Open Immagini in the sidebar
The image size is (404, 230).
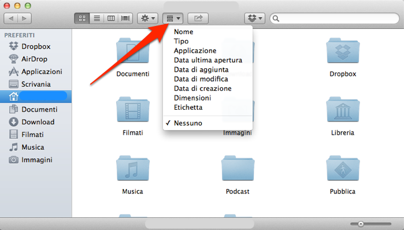click(x=36, y=159)
